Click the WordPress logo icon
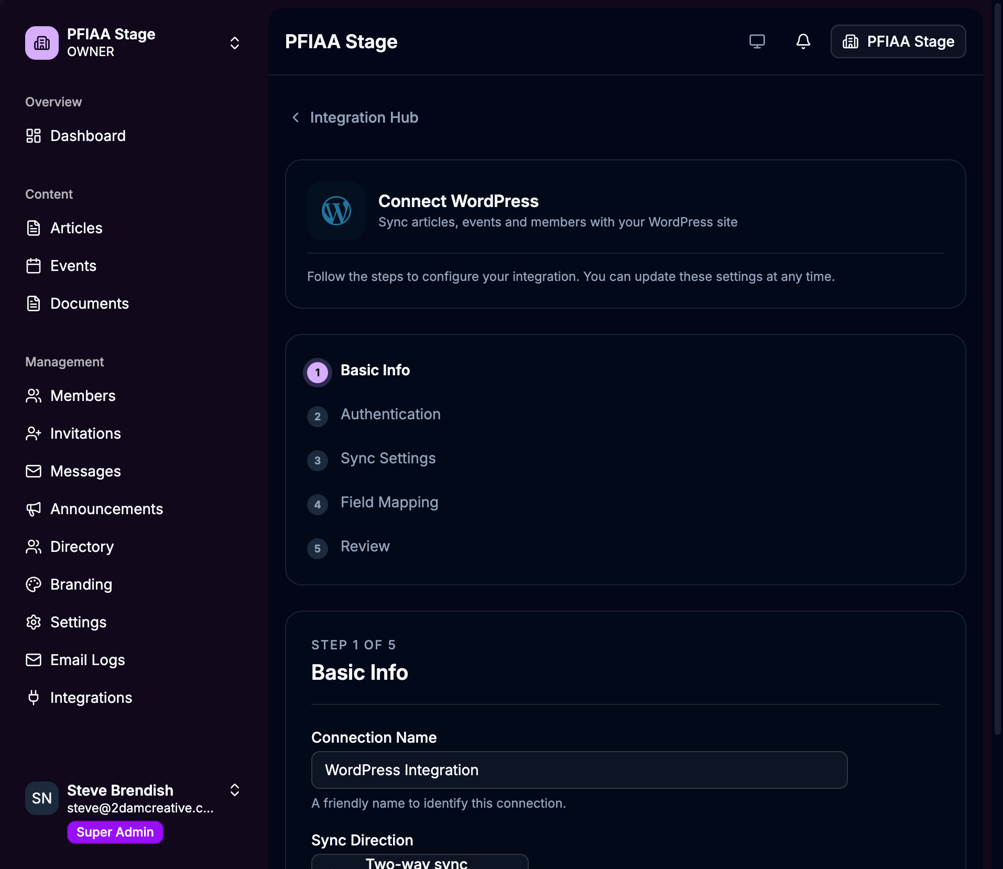This screenshot has width=1003, height=869. click(x=336, y=211)
